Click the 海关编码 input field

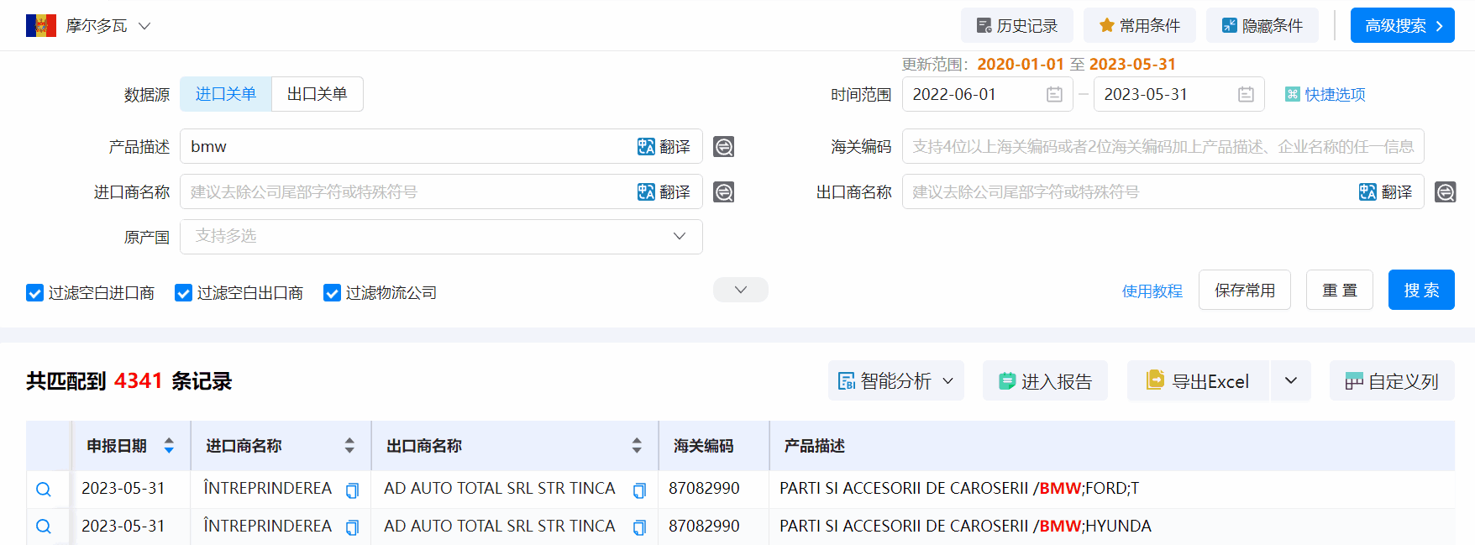pyautogui.click(x=1163, y=147)
